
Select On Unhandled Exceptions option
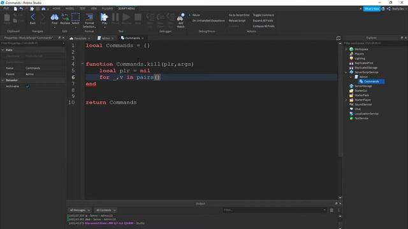(x=208, y=21)
